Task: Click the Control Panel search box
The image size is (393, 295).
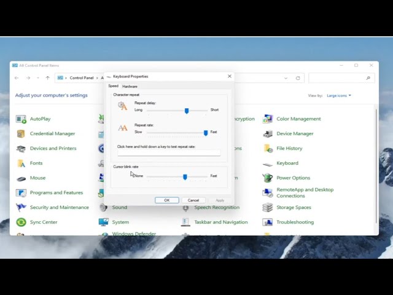Action: click(x=341, y=78)
